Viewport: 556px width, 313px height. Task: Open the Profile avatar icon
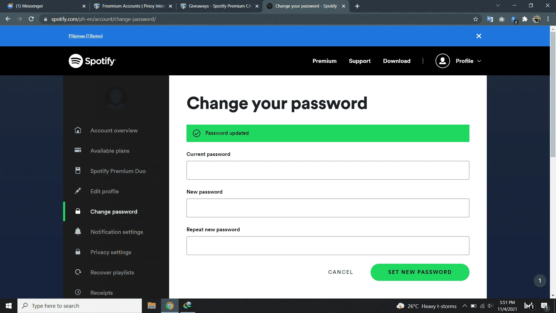[442, 61]
